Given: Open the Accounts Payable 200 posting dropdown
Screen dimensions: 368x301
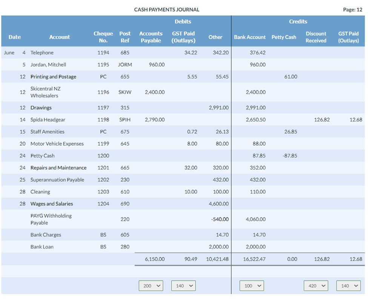Looking at the screenshot, I should (151, 286).
